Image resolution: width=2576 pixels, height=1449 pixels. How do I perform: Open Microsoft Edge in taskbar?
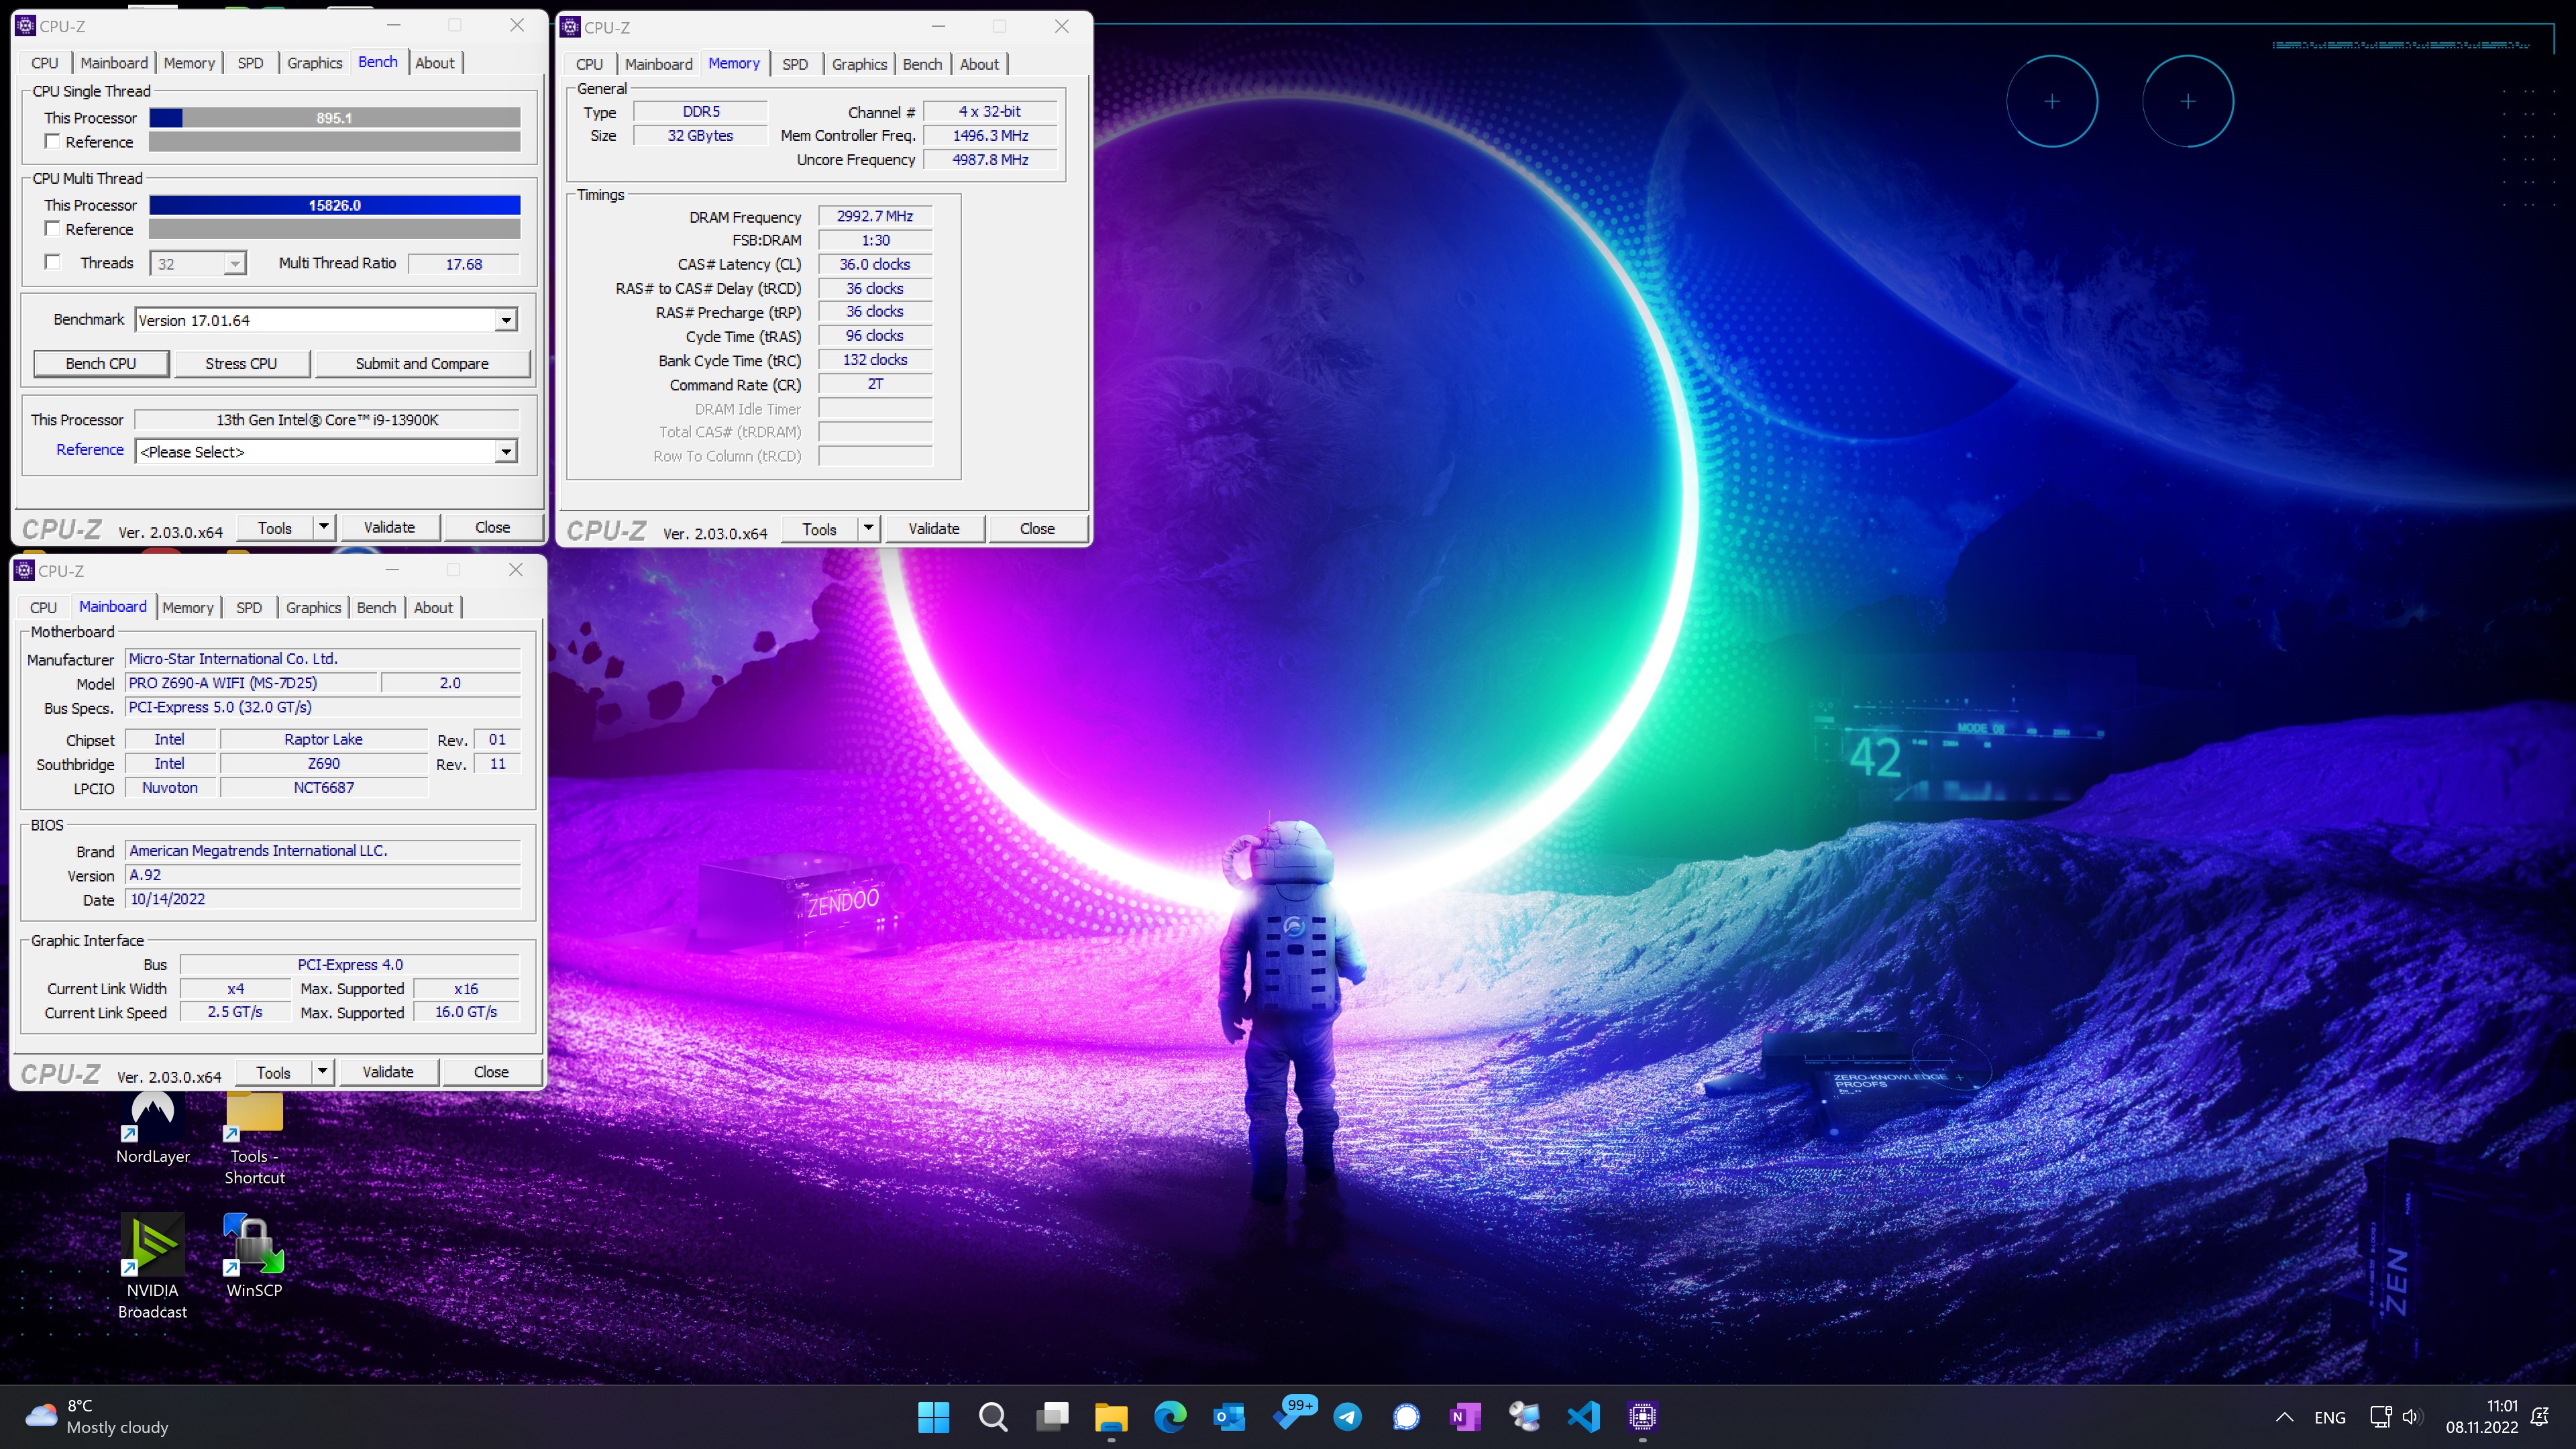(x=1170, y=1416)
